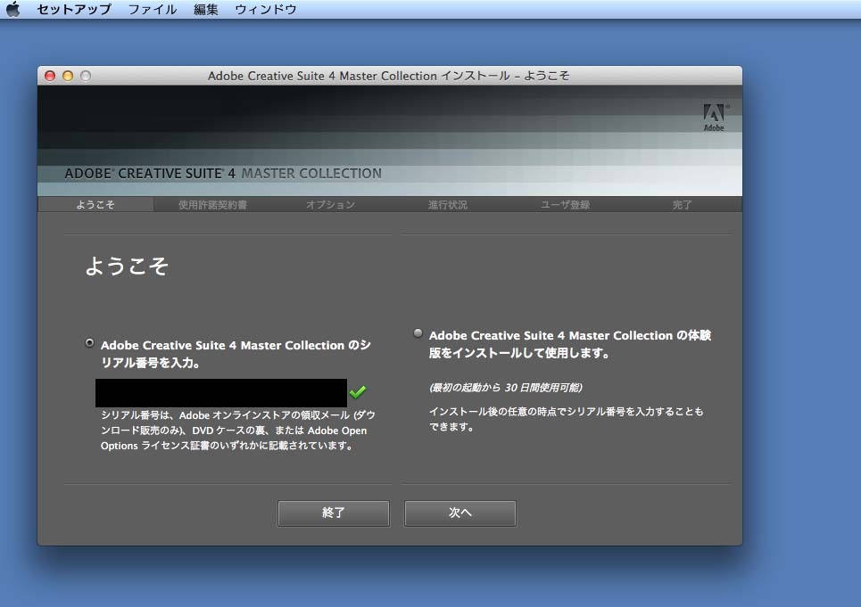Click the post-install serial number entry note
This screenshot has width=861, height=607.
click(567, 419)
